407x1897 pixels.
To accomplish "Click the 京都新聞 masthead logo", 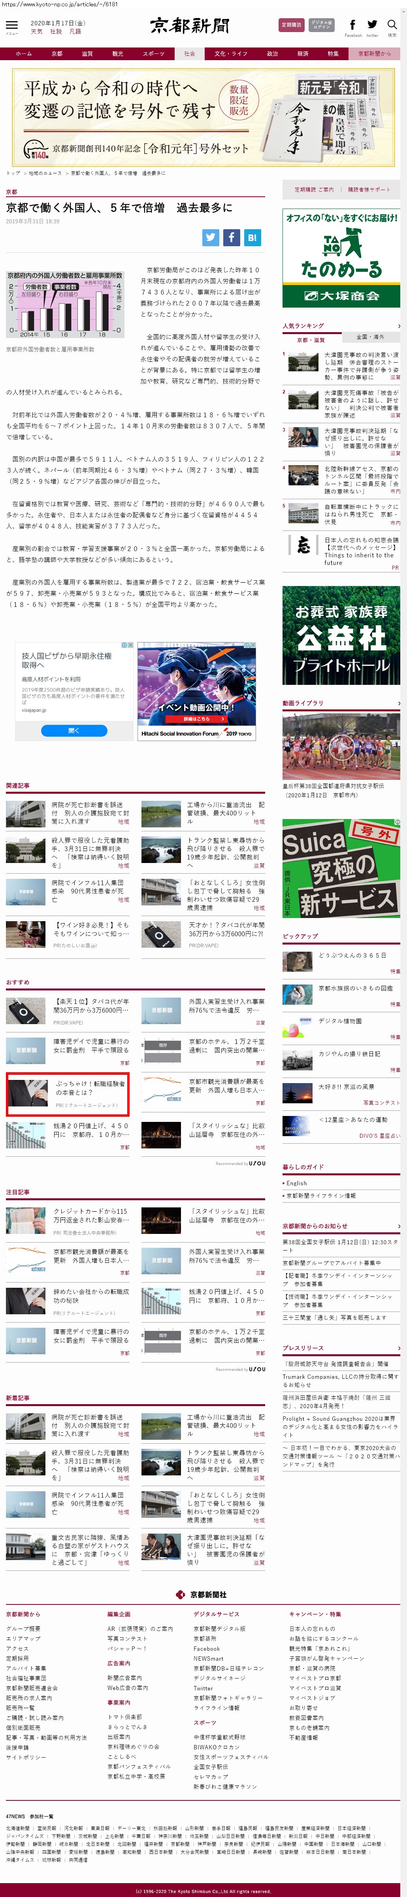I will pyautogui.click(x=190, y=26).
